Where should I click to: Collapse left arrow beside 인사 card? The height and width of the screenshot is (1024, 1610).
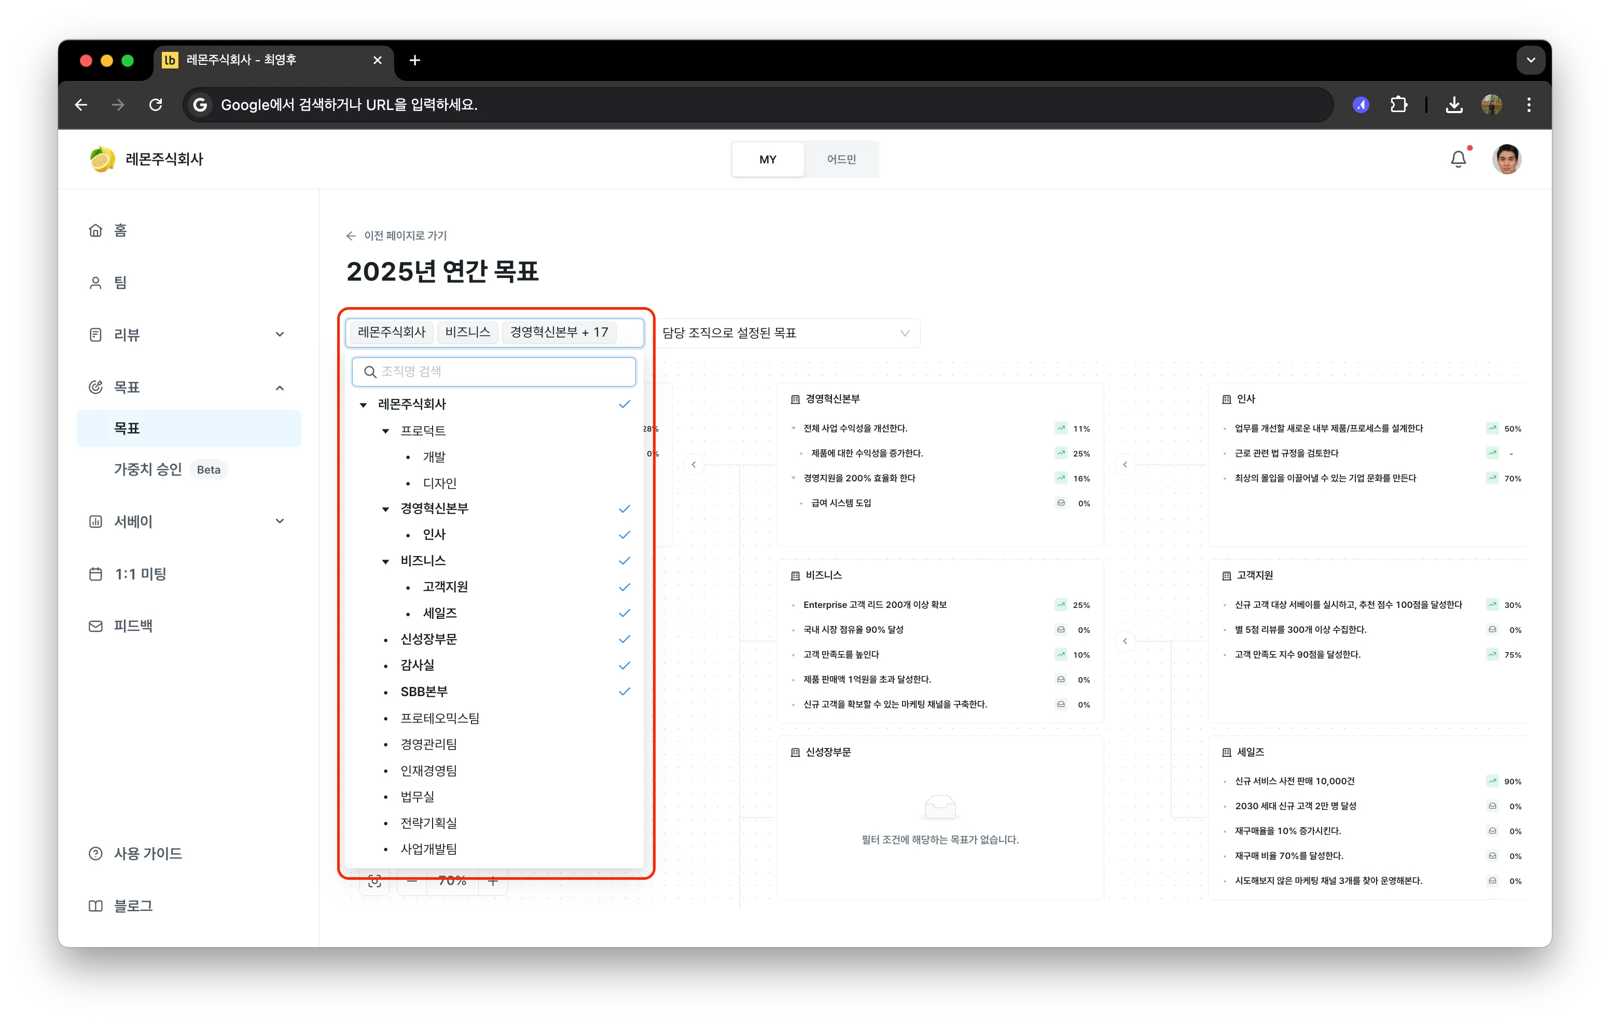1125,464
